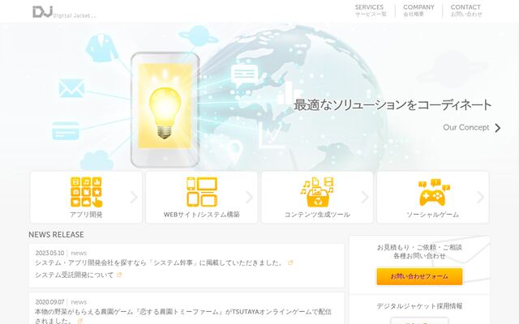Click the chevron on ソーシャルゲーム card
Viewport: 519px width, 324px height.
click(481, 198)
